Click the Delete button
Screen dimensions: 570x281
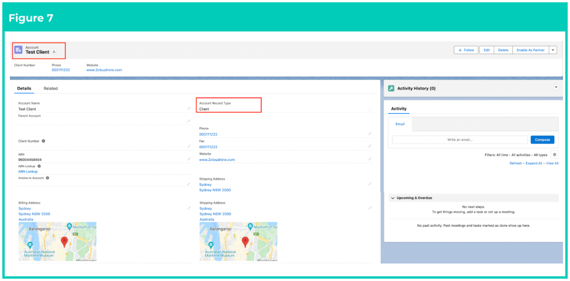tap(503, 50)
